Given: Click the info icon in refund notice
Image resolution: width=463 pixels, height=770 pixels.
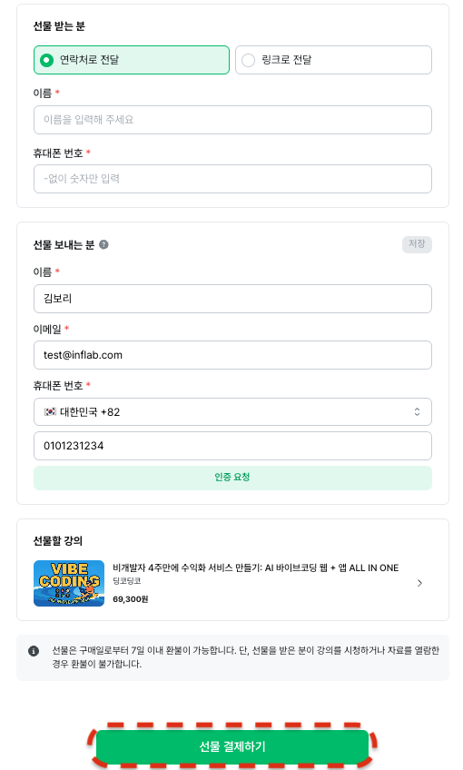Looking at the screenshot, I should (x=34, y=651).
